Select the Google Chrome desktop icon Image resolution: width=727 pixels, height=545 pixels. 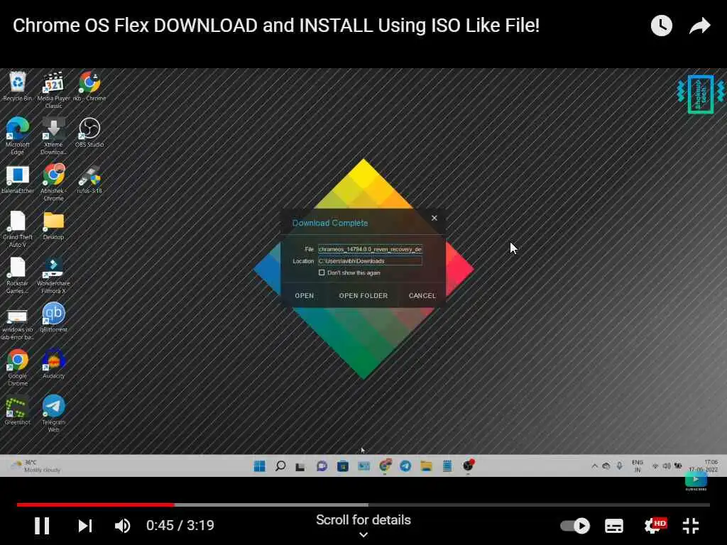(18, 368)
